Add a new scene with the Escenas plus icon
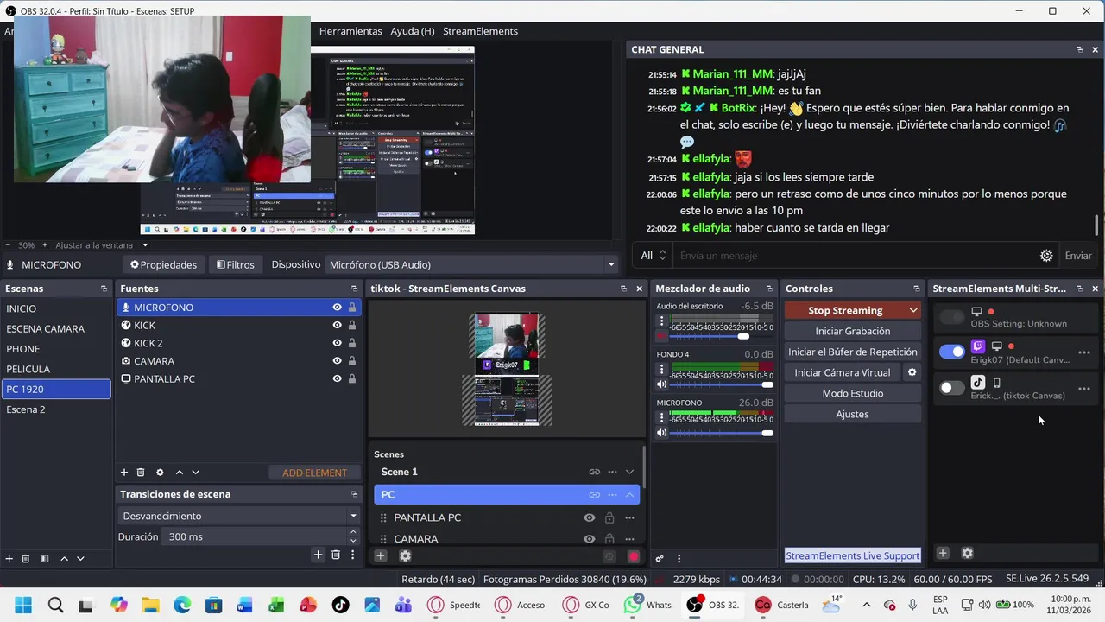 [x=9, y=559]
